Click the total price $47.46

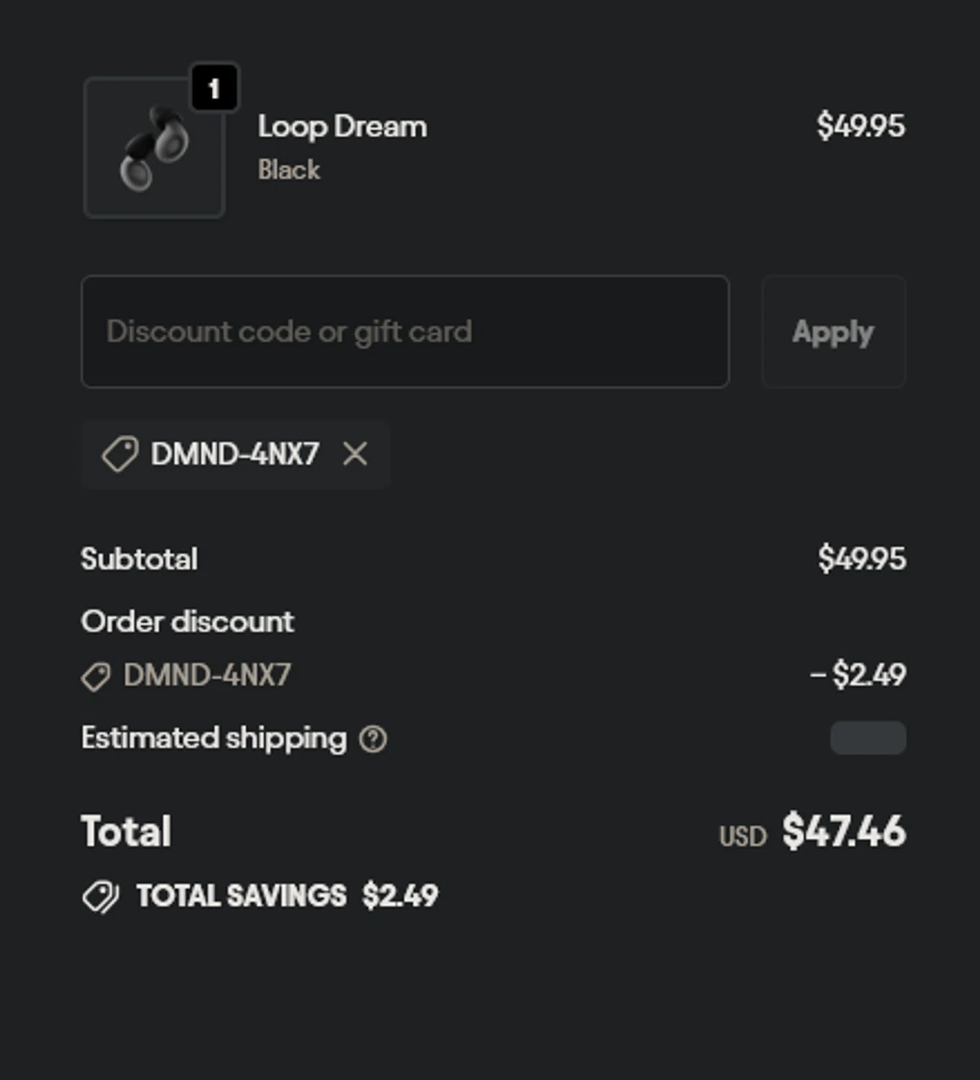(843, 832)
